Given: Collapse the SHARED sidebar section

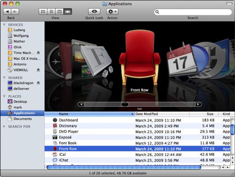Looking at the screenshot, I should coord(4,77).
